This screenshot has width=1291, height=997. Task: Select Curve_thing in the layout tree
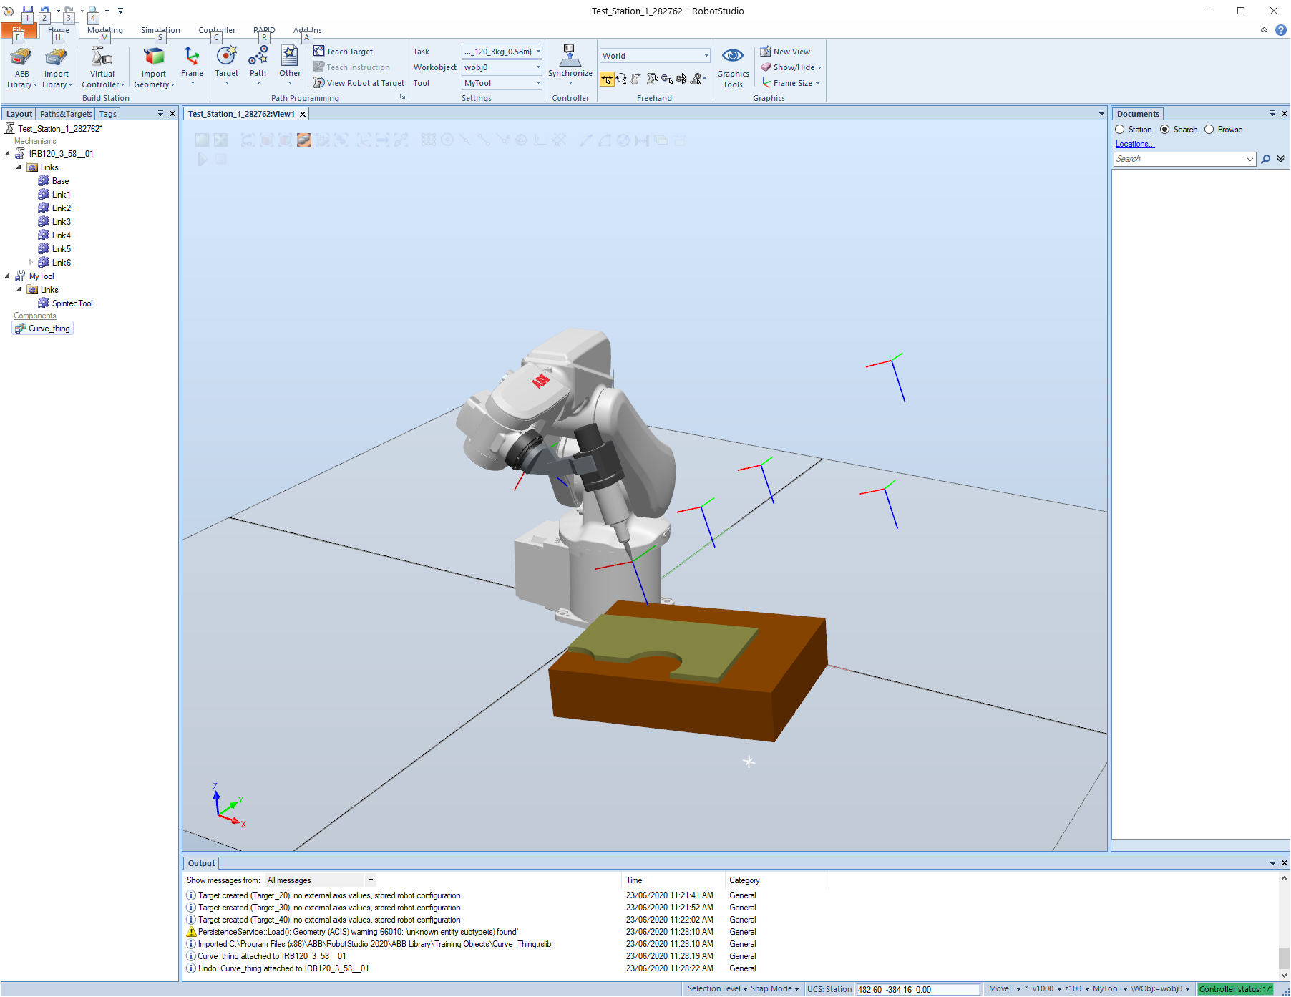click(49, 329)
